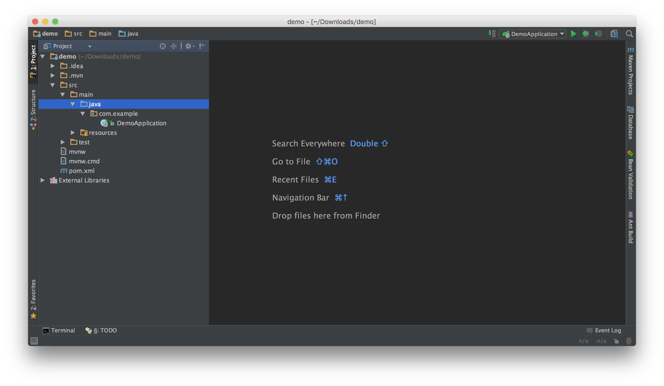Click Make Project build icon

click(x=492, y=34)
